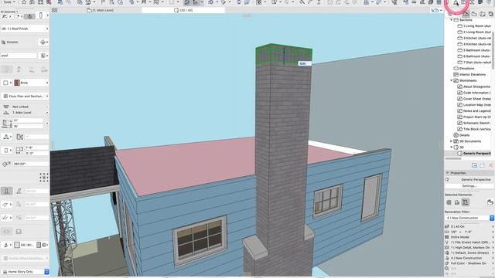Open the About Shoegnome worksheet

tap(474, 86)
